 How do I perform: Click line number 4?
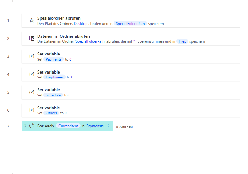8,74
